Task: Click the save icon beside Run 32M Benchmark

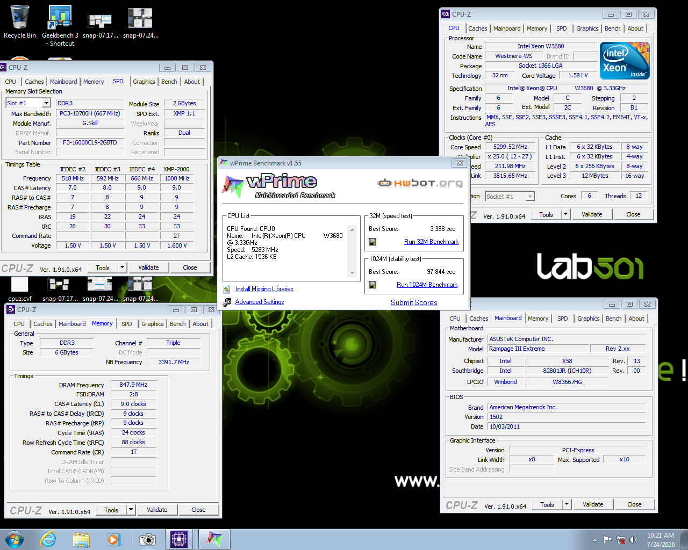Action: coord(372,242)
